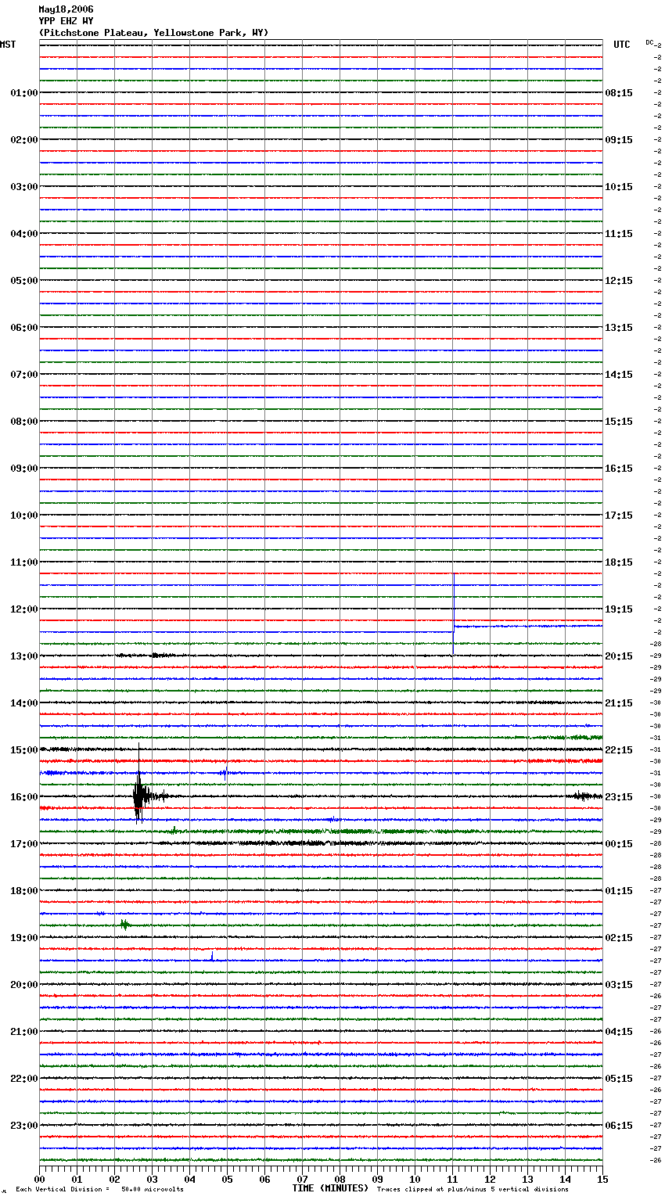Viewport: 665px width, 1200px height.
Task: Click the TIME (MINUTES) axis title
Action: tap(330, 1188)
